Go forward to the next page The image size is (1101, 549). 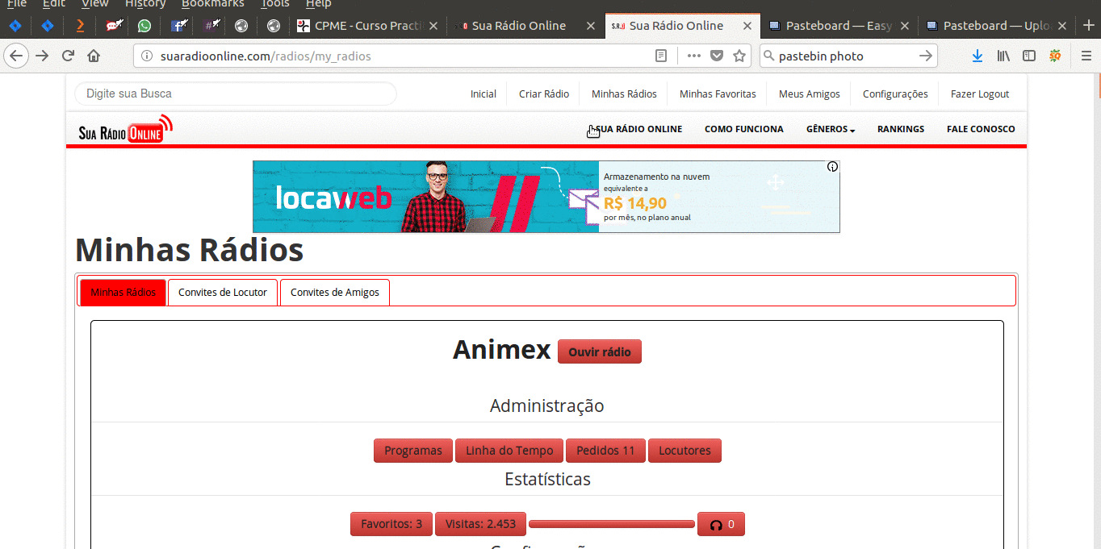click(42, 56)
